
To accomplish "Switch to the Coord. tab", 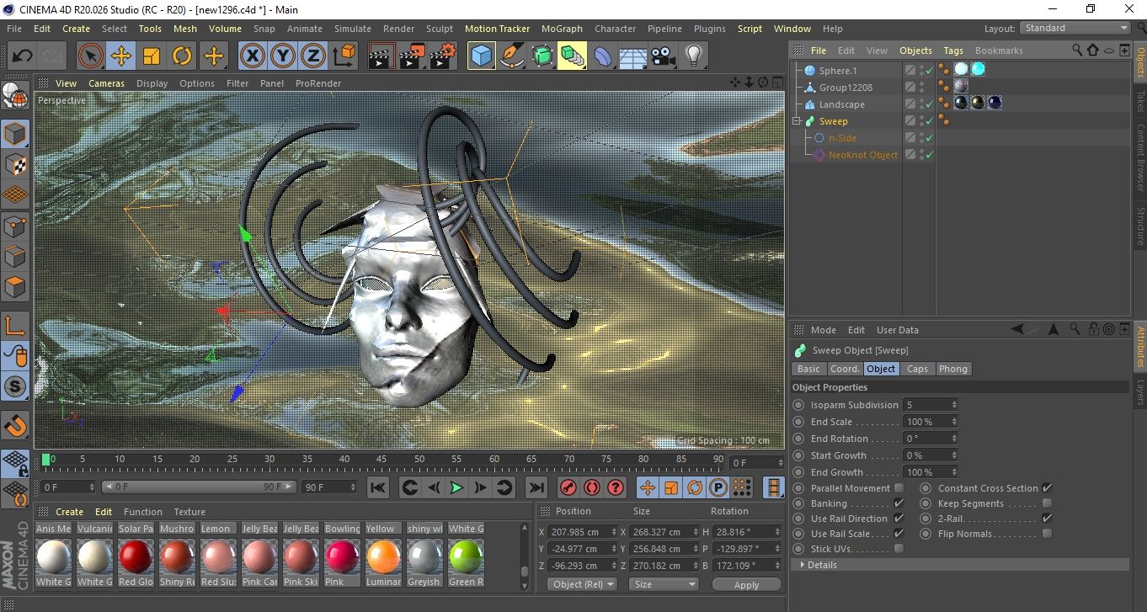I will click(845, 369).
